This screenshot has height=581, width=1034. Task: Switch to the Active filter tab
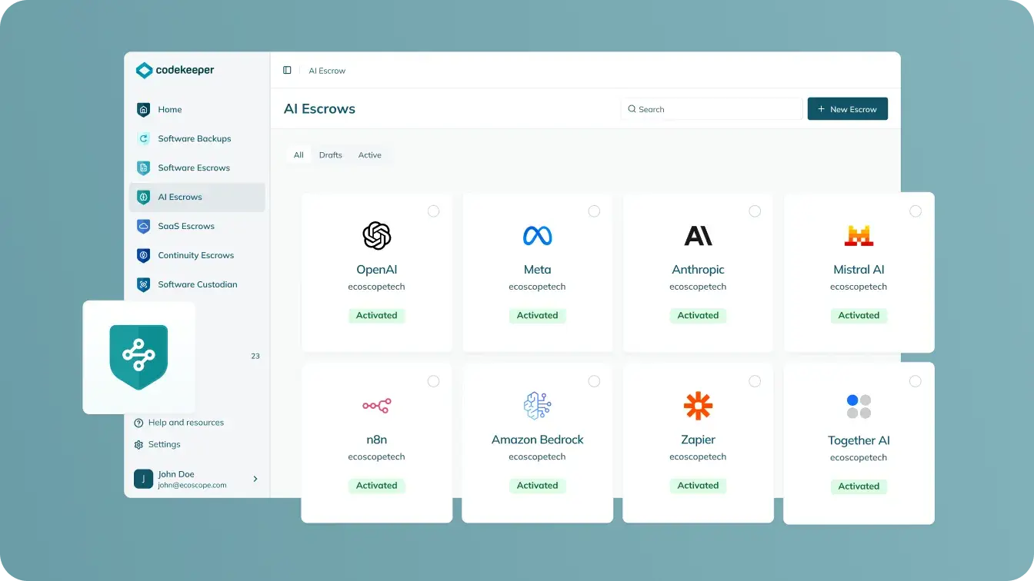pyautogui.click(x=370, y=154)
